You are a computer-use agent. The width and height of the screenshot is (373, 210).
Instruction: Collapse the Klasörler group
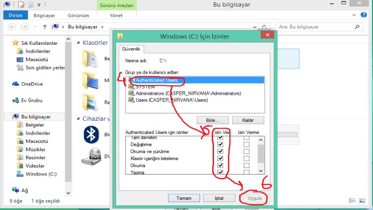[x=78, y=43]
